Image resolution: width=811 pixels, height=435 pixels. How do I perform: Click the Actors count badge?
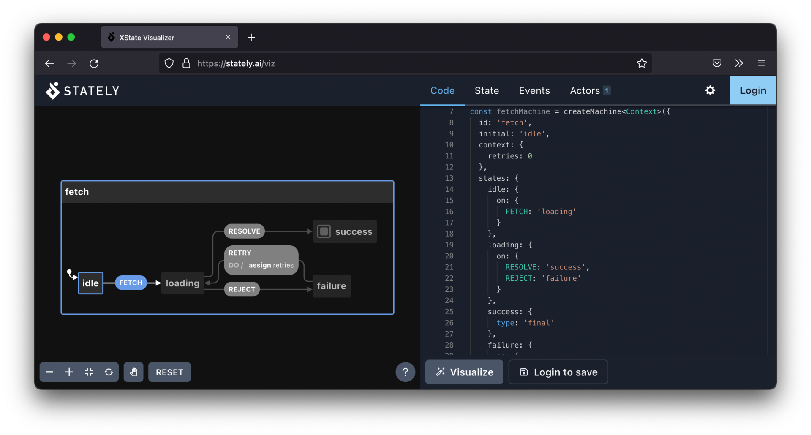click(x=607, y=90)
